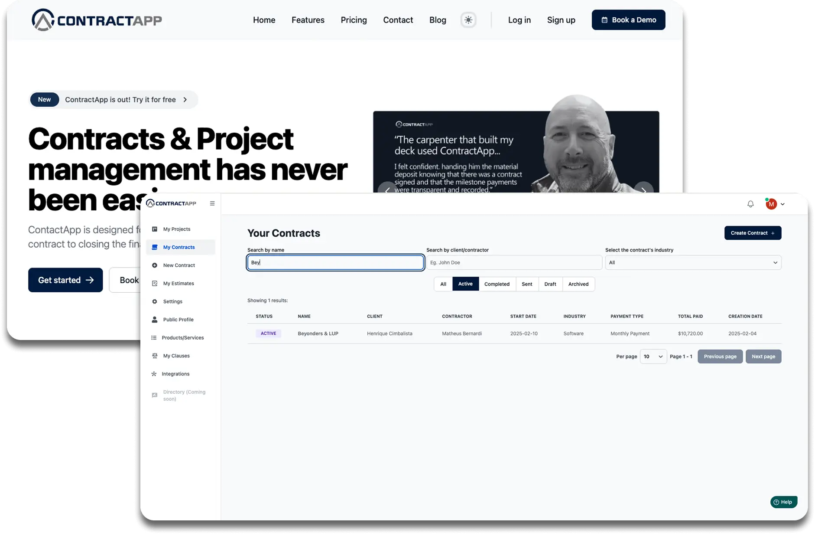Expand the user account dropdown chevron
The width and height of the screenshot is (818, 536).
click(782, 204)
